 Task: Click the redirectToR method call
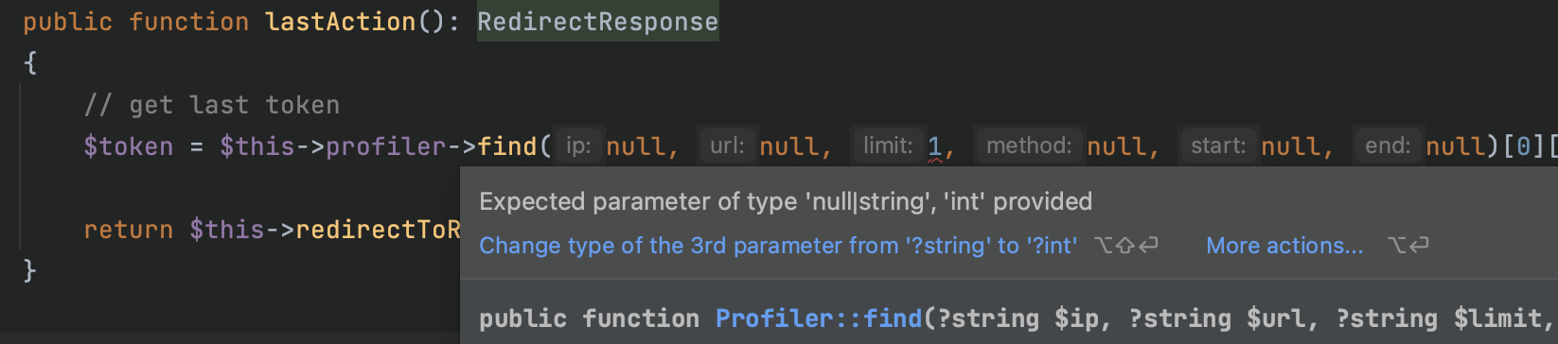point(378,230)
